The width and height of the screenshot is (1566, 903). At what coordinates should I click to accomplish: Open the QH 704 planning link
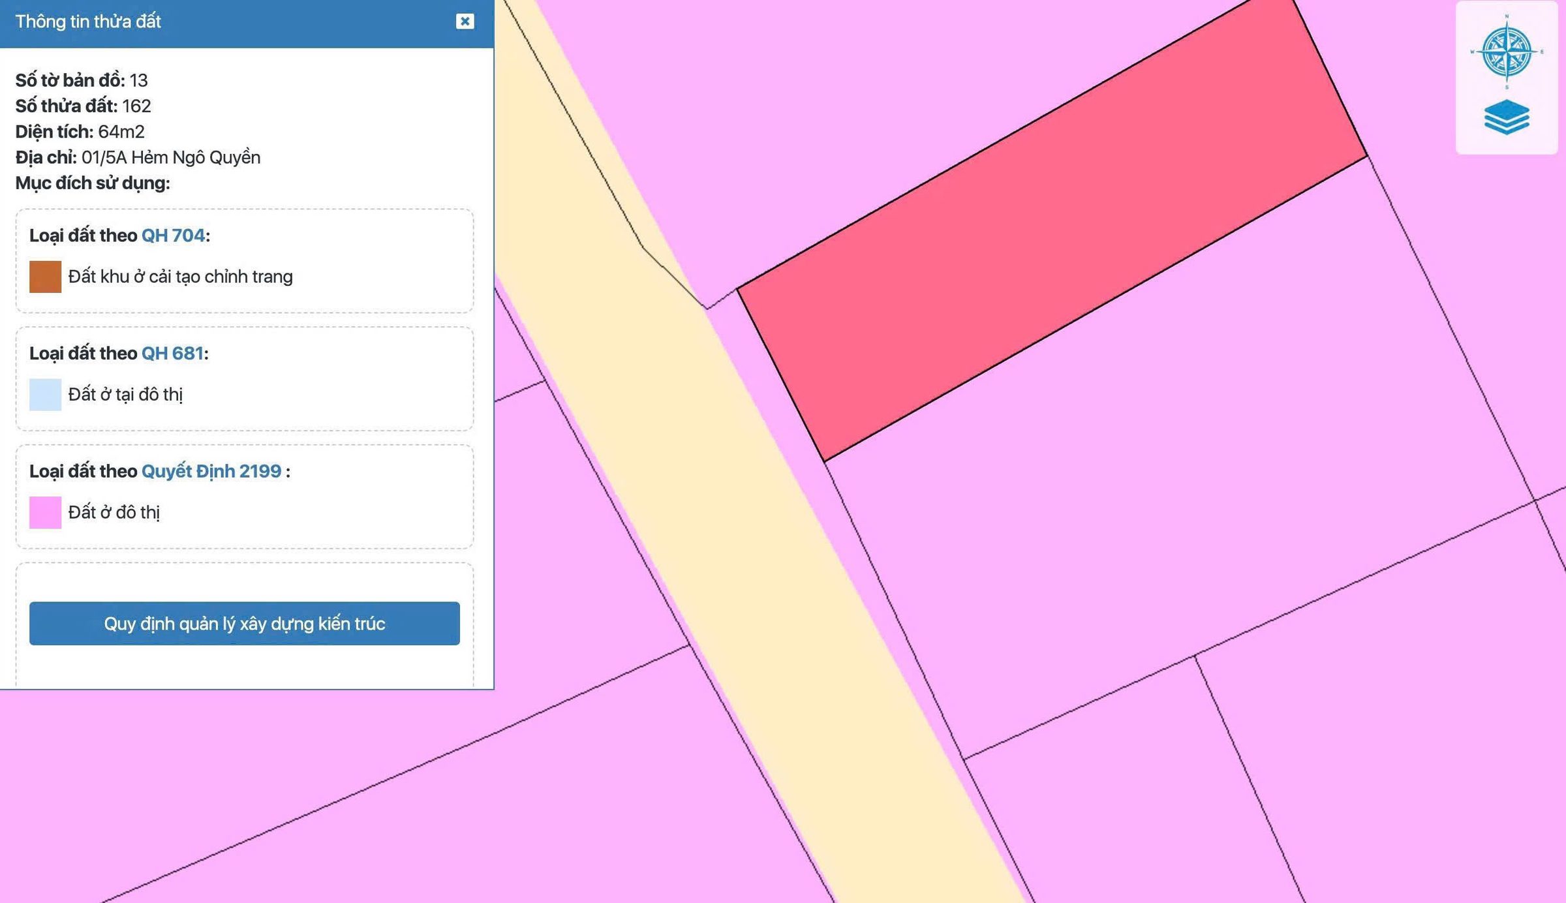pos(173,235)
